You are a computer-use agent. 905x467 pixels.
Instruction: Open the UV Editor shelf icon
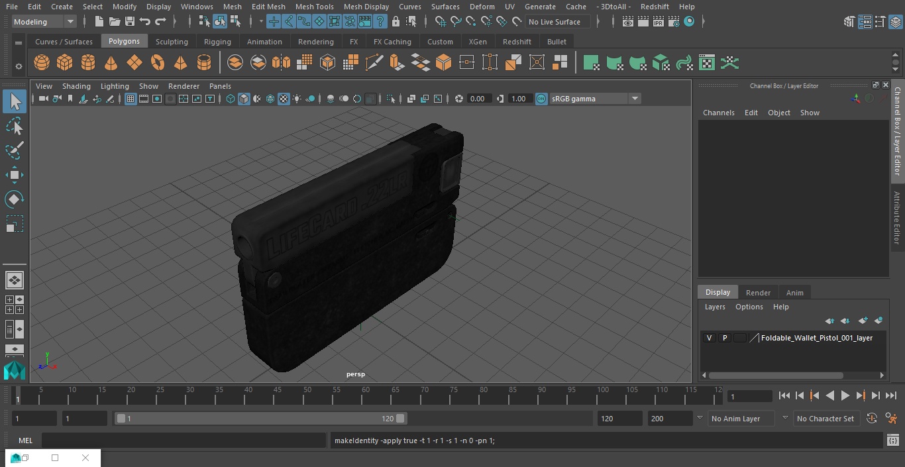pyautogui.click(x=707, y=63)
